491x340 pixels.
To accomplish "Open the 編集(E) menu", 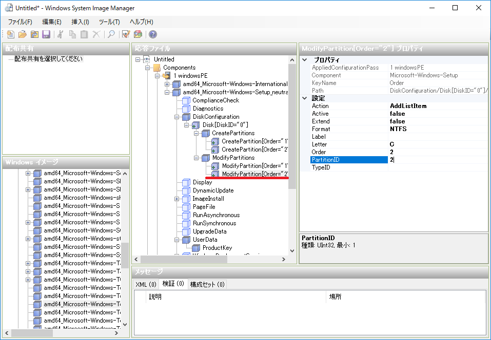I will click(52, 22).
